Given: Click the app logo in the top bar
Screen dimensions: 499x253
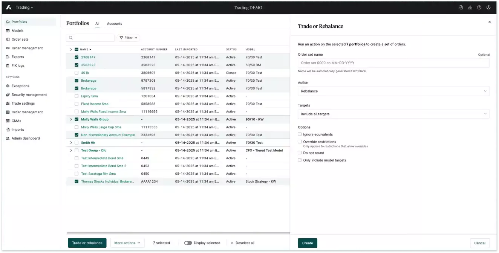Looking at the screenshot, I should [x=9, y=8].
